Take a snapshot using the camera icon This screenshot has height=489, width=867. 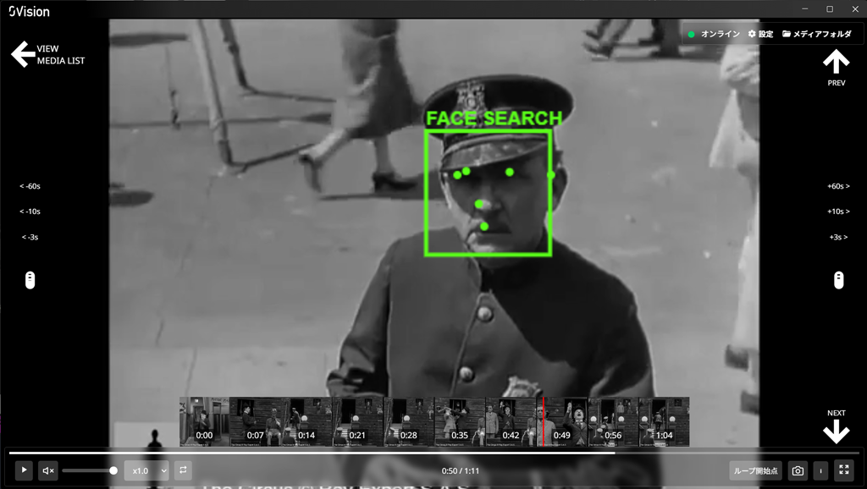797,470
